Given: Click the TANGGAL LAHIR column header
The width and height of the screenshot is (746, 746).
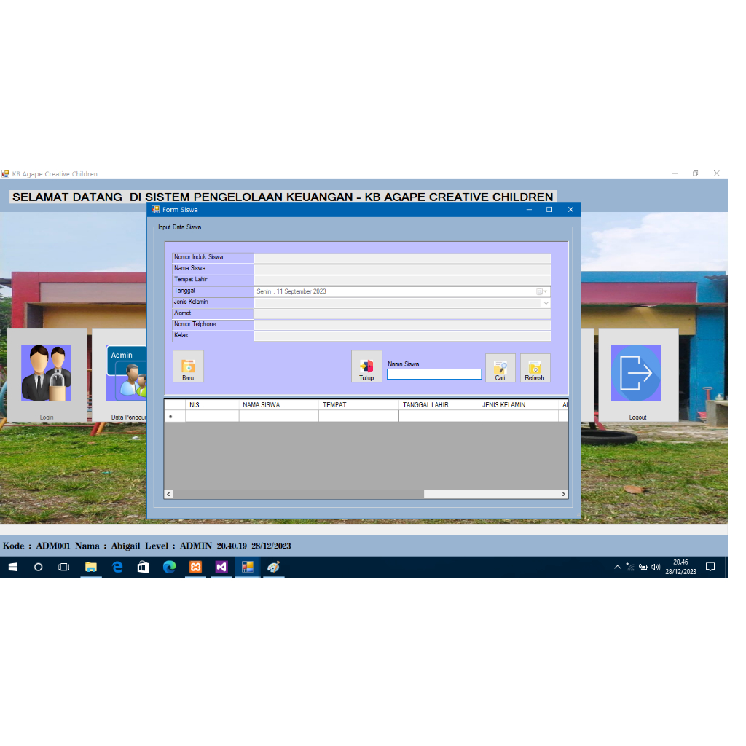Looking at the screenshot, I should coord(439,405).
